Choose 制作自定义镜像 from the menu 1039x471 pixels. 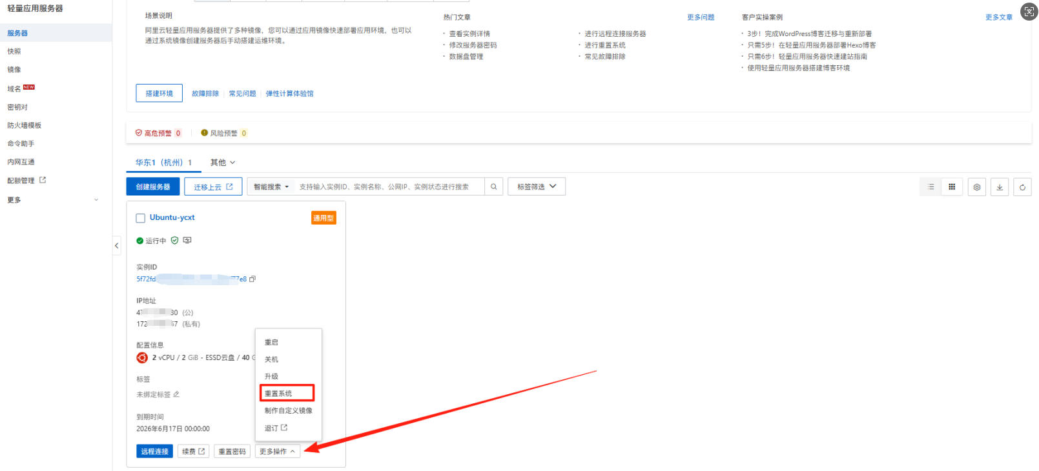coord(289,410)
